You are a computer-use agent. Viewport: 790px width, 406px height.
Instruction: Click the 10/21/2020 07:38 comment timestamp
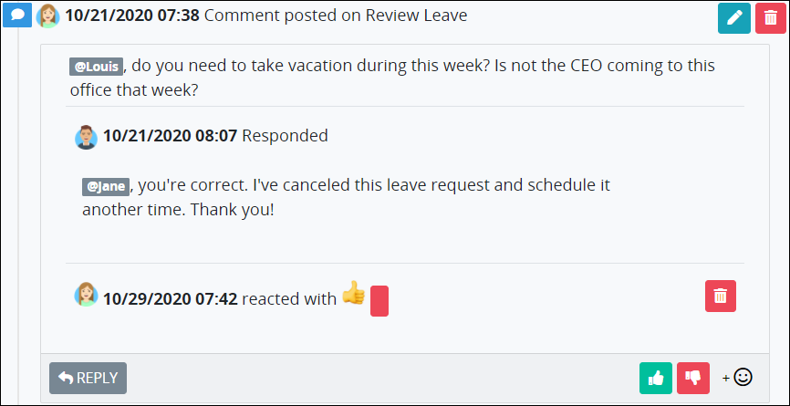point(132,16)
